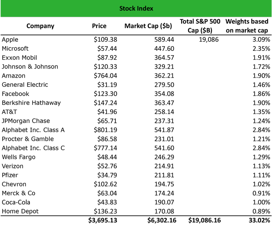Select the Berkshire Hathaway row label

pyautogui.click(x=31, y=103)
